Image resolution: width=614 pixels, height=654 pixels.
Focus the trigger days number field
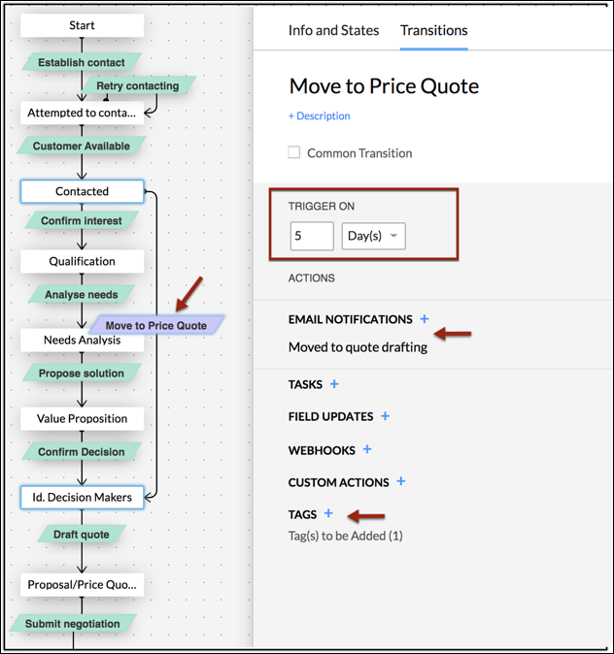click(312, 236)
